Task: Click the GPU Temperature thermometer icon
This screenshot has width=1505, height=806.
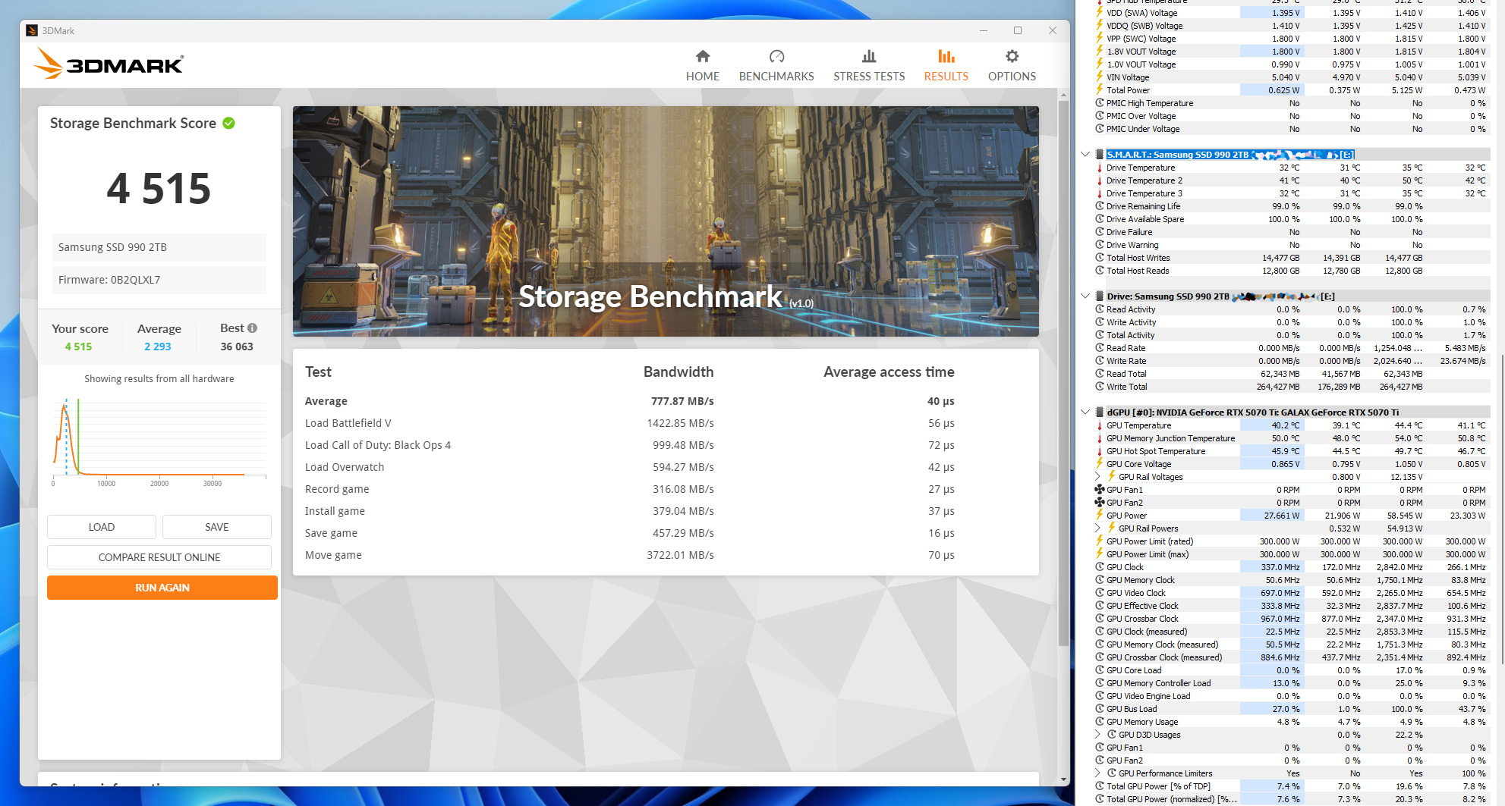Action: [1099, 425]
